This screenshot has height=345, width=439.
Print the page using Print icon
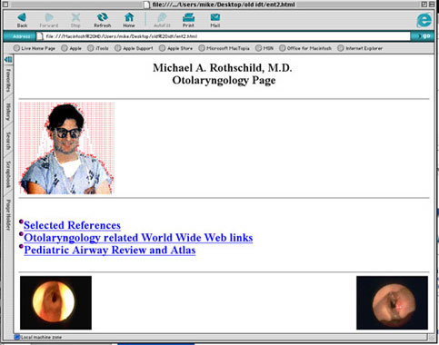[188, 20]
